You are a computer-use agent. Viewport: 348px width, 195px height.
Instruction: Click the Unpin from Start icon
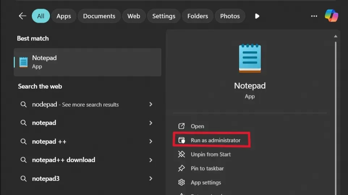[x=181, y=154]
